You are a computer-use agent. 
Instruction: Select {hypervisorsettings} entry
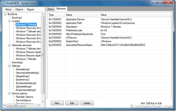coord(26,90)
